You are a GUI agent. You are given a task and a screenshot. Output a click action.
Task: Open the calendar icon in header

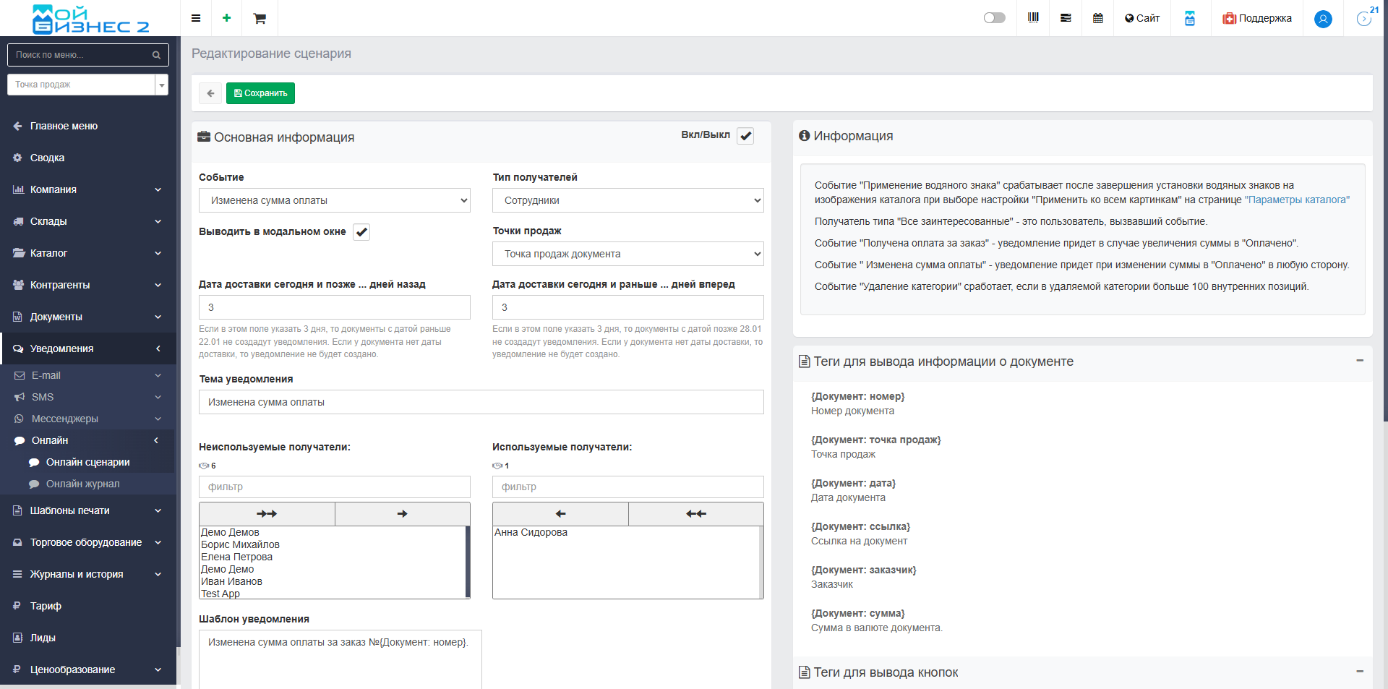click(x=1097, y=18)
